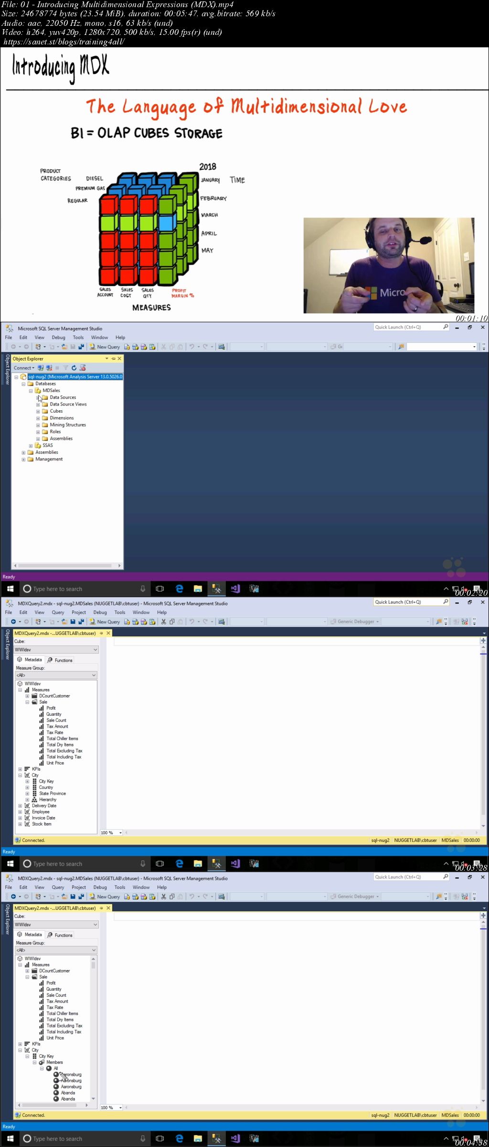Open the Project menu in the 00:04:38 frame
The width and height of the screenshot is (489, 1147).
[x=79, y=887]
